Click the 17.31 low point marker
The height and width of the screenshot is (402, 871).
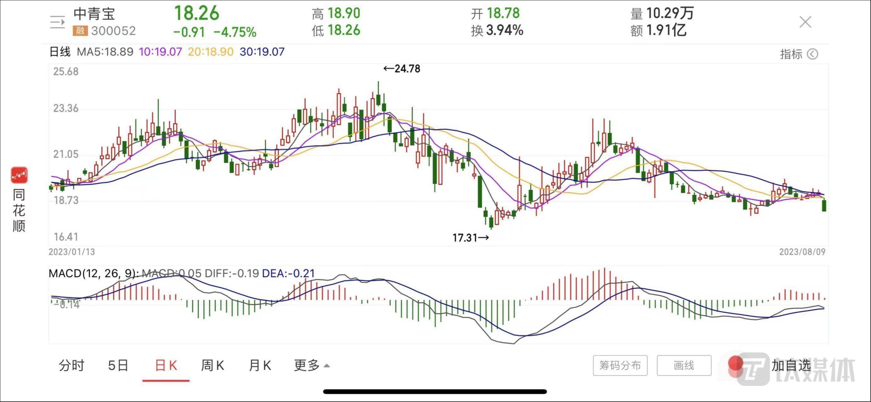pyautogui.click(x=471, y=238)
